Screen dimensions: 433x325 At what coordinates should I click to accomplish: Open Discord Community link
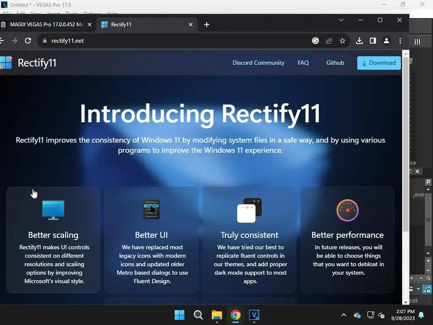click(258, 63)
